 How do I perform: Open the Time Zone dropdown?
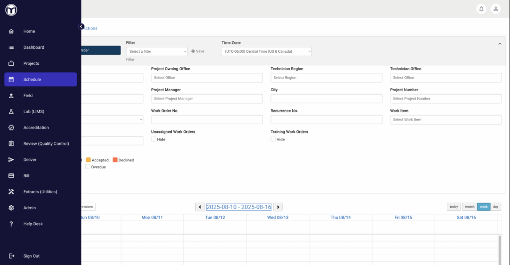coord(266,51)
